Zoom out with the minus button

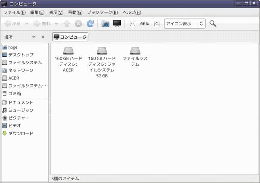[132, 24]
